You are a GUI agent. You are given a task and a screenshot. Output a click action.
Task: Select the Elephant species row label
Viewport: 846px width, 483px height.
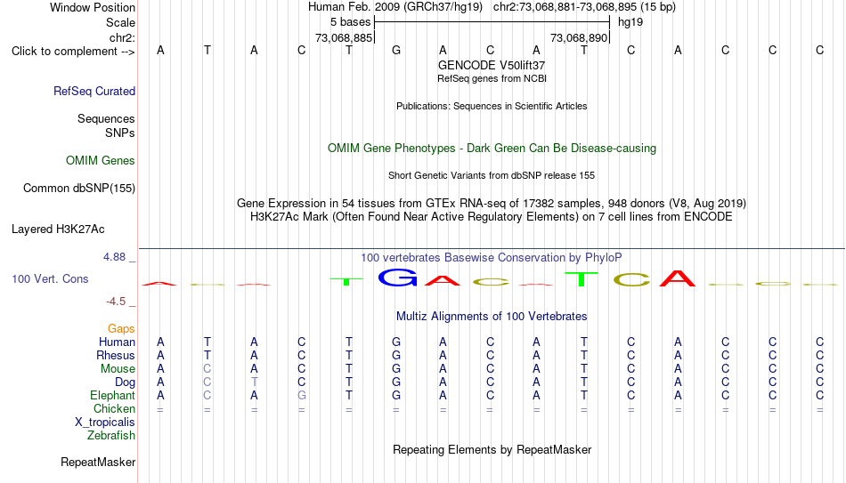click(x=113, y=395)
